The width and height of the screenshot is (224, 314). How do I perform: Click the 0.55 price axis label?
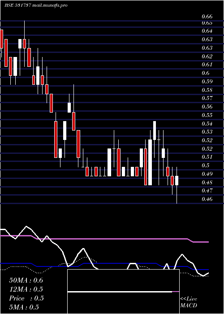pos(207,115)
